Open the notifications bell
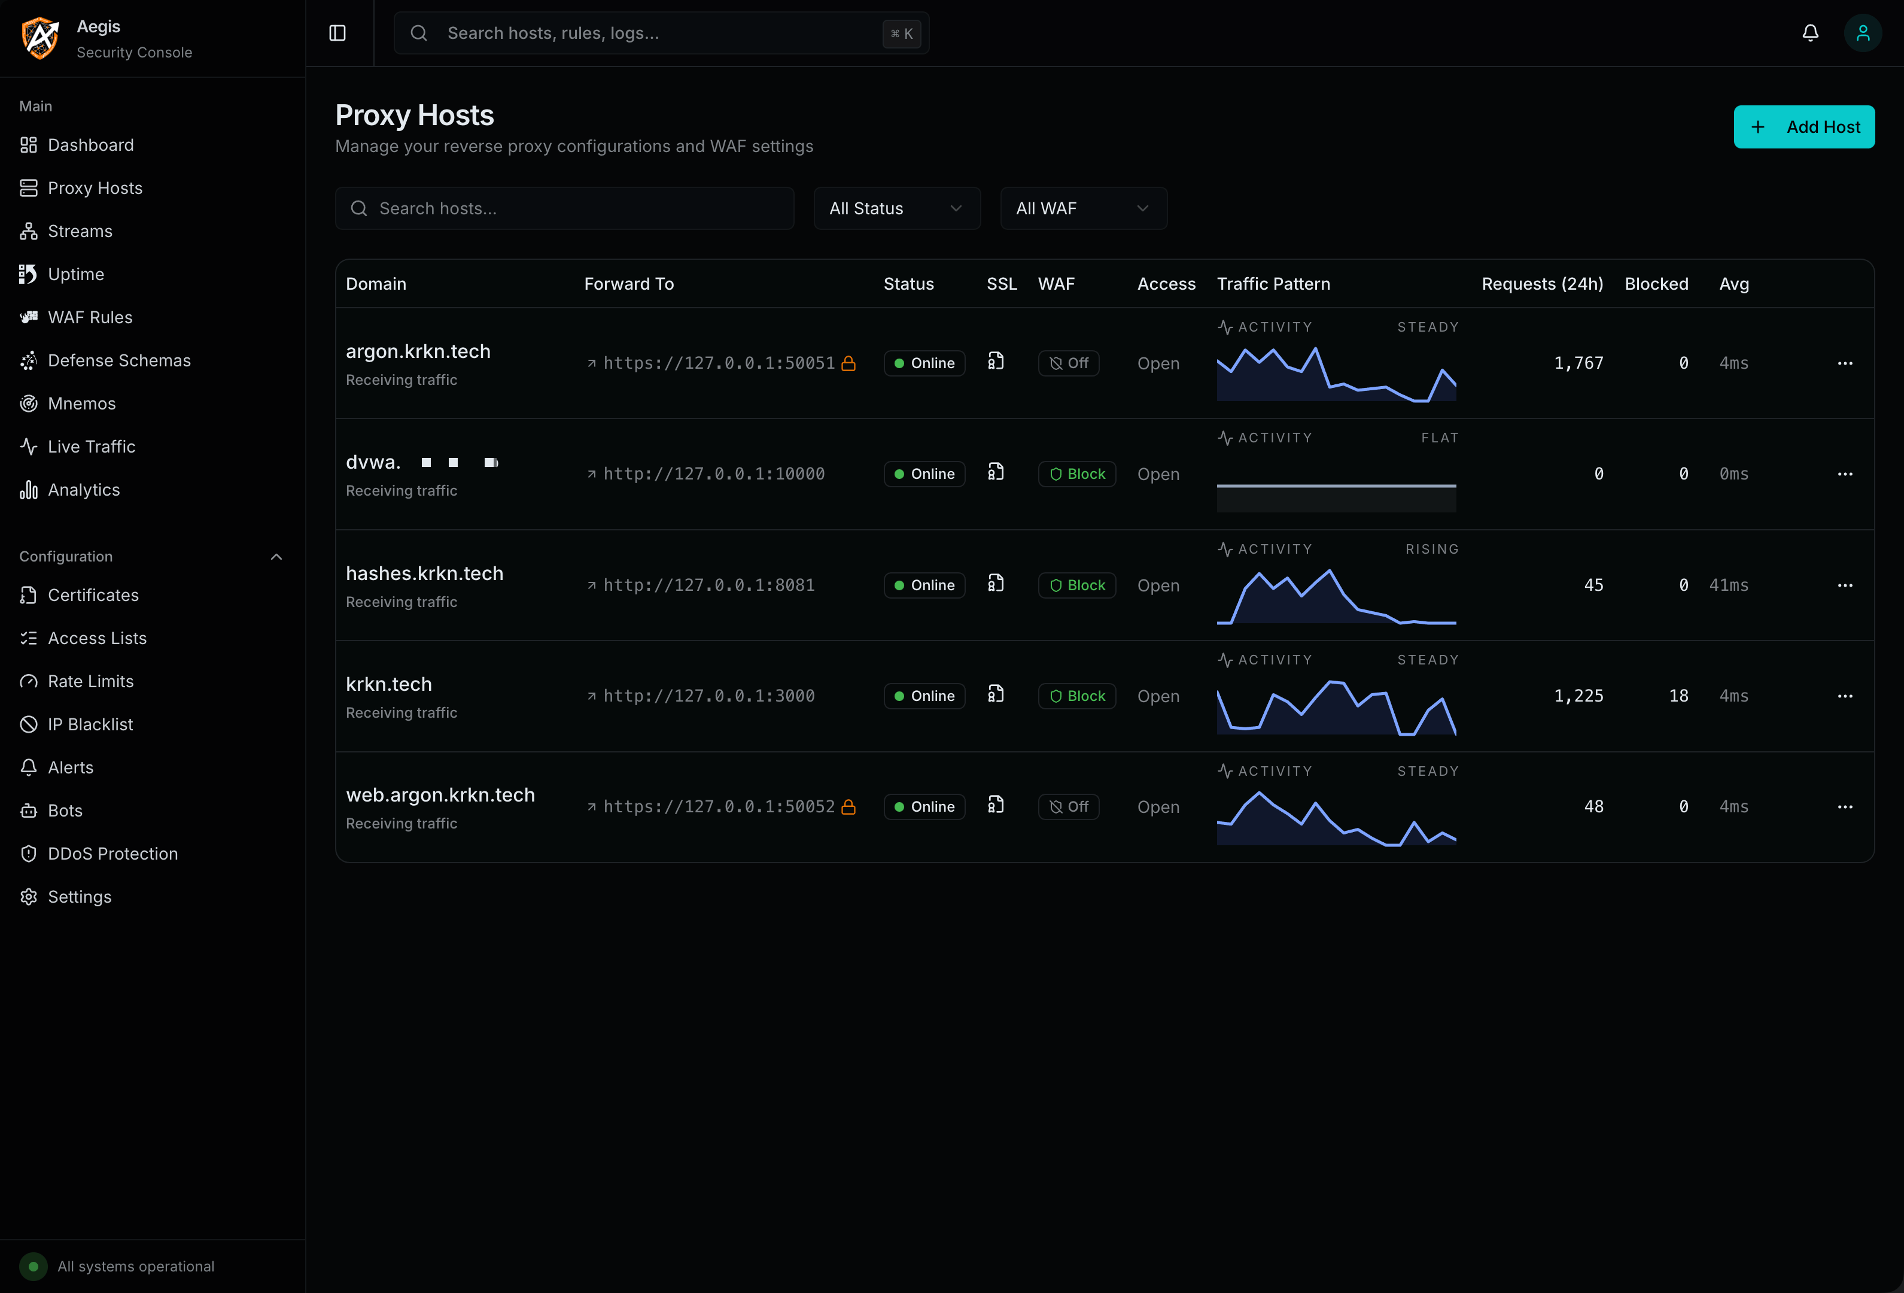Image resolution: width=1904 pixels, height=1293 pixels. (1810, 33)
